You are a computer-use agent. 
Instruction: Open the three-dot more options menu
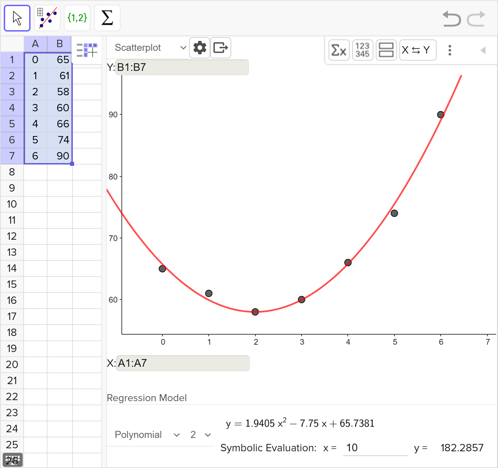(x=450, y=50)
